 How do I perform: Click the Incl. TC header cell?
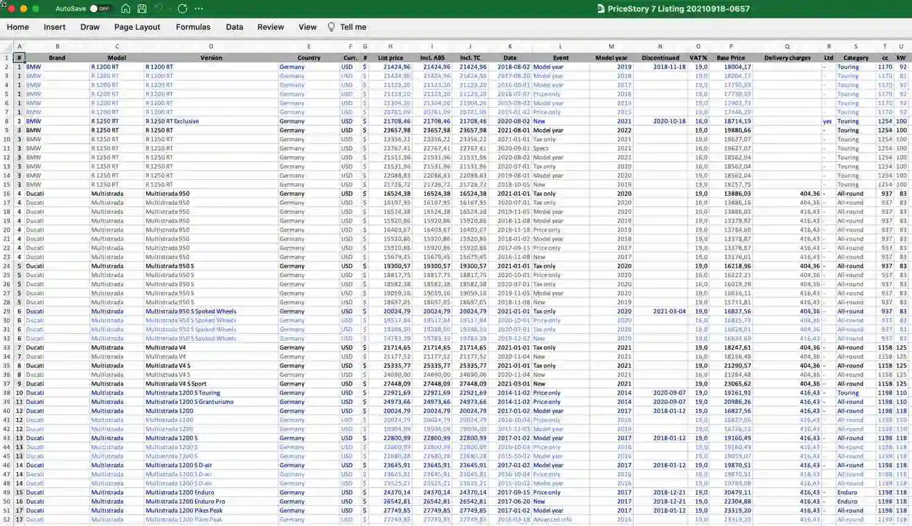pyautogui.click(x=470, y=58)
